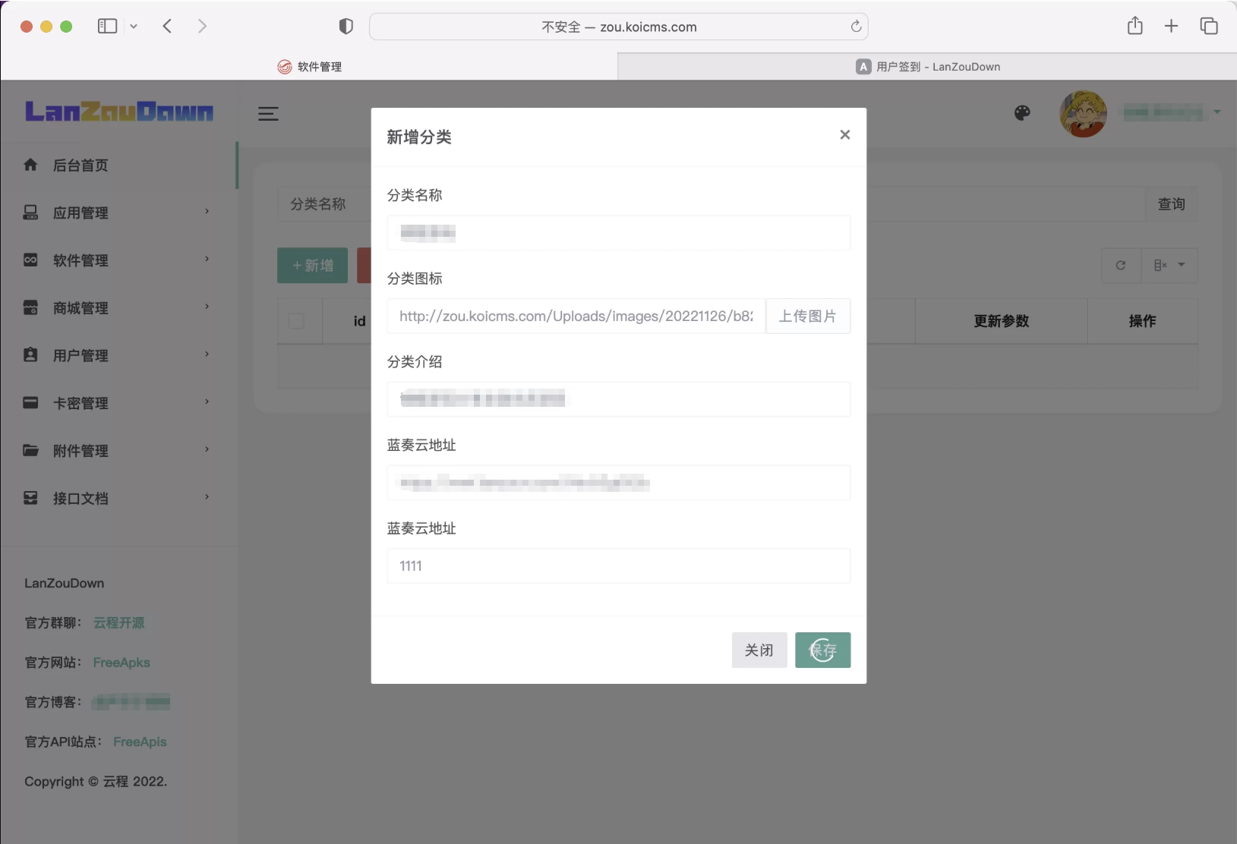Screen dimensions: 1237x844
Task: Click the table refresh icon
Action: coord(1121,266)
